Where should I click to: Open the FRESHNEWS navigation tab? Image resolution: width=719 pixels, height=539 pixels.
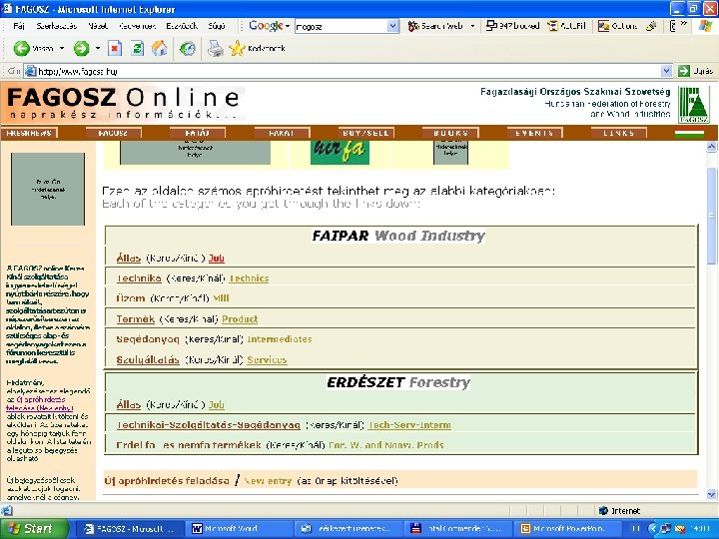(x=29, y=133)
